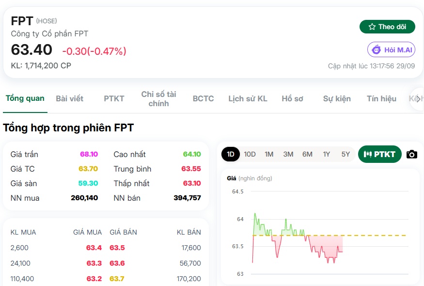Viewport: 424px width, 286px height.
Task: Open the PTKT tab in navigation
Action: coord(114,98)
